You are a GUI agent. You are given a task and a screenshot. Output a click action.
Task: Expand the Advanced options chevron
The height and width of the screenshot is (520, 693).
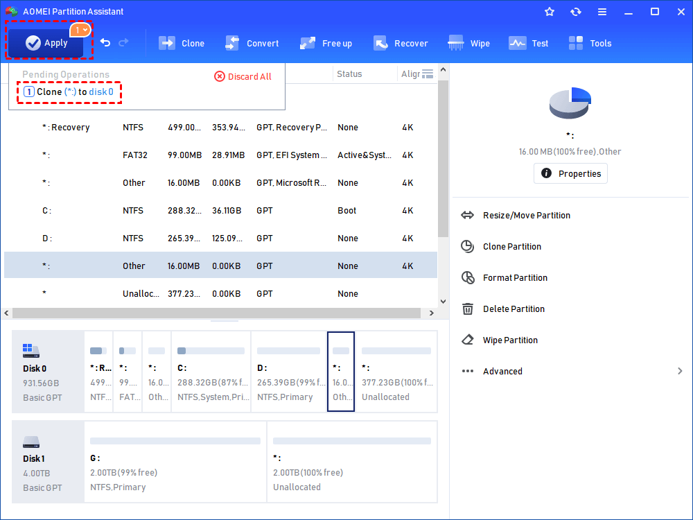[x=680, y=372]
